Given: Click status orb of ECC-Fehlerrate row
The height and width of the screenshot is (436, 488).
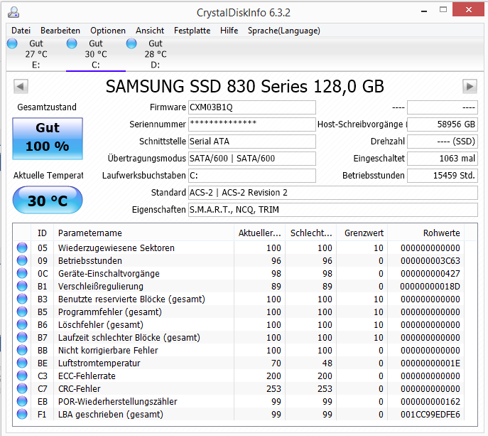Looking at the screenshot, I should (x=22, y=376).
